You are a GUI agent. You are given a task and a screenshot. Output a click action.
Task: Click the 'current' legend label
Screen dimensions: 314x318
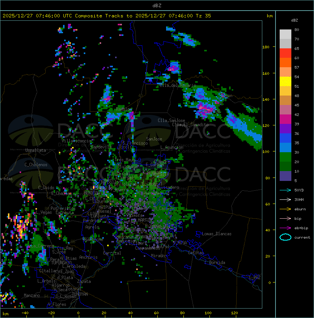[302, 238]
